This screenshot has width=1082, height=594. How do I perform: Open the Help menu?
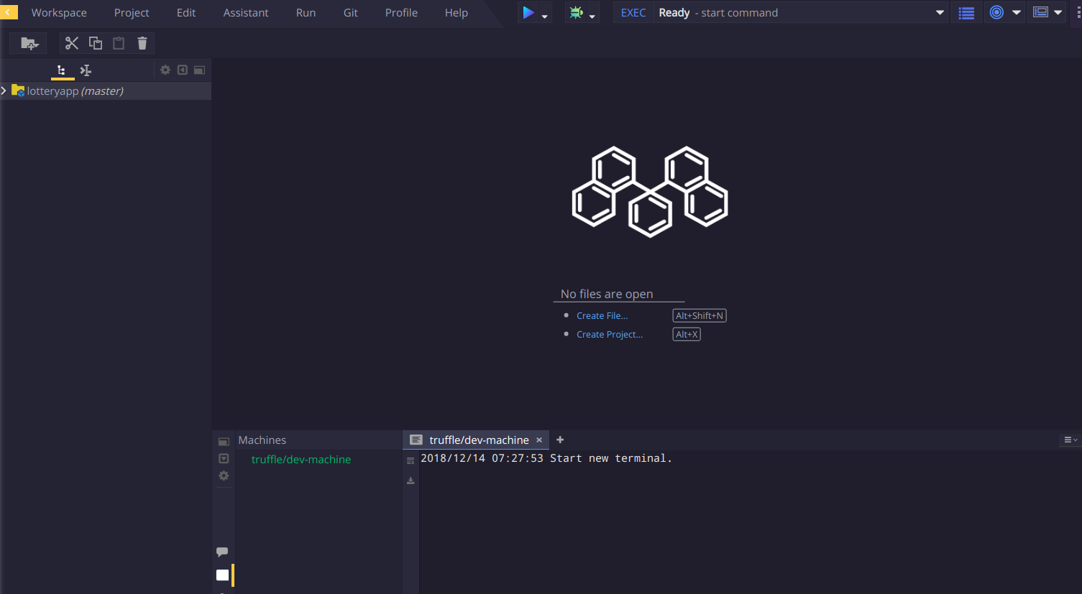pos(456,13)
